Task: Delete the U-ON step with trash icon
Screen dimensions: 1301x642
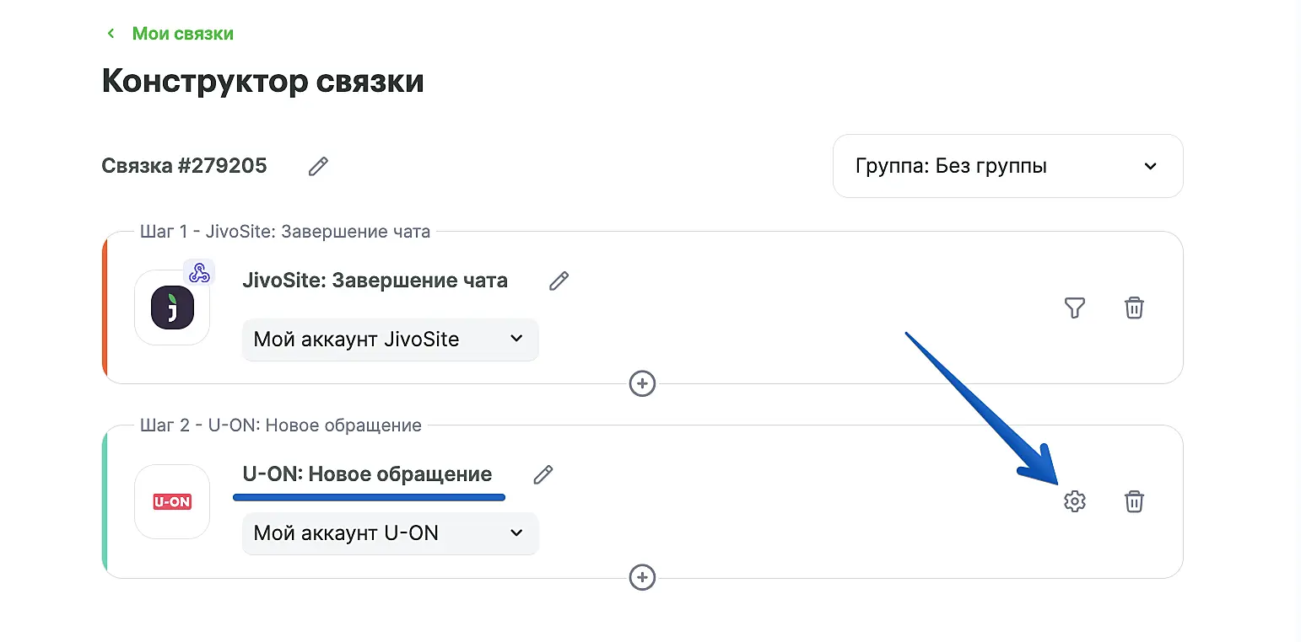Action: (x=1134, y=502)
